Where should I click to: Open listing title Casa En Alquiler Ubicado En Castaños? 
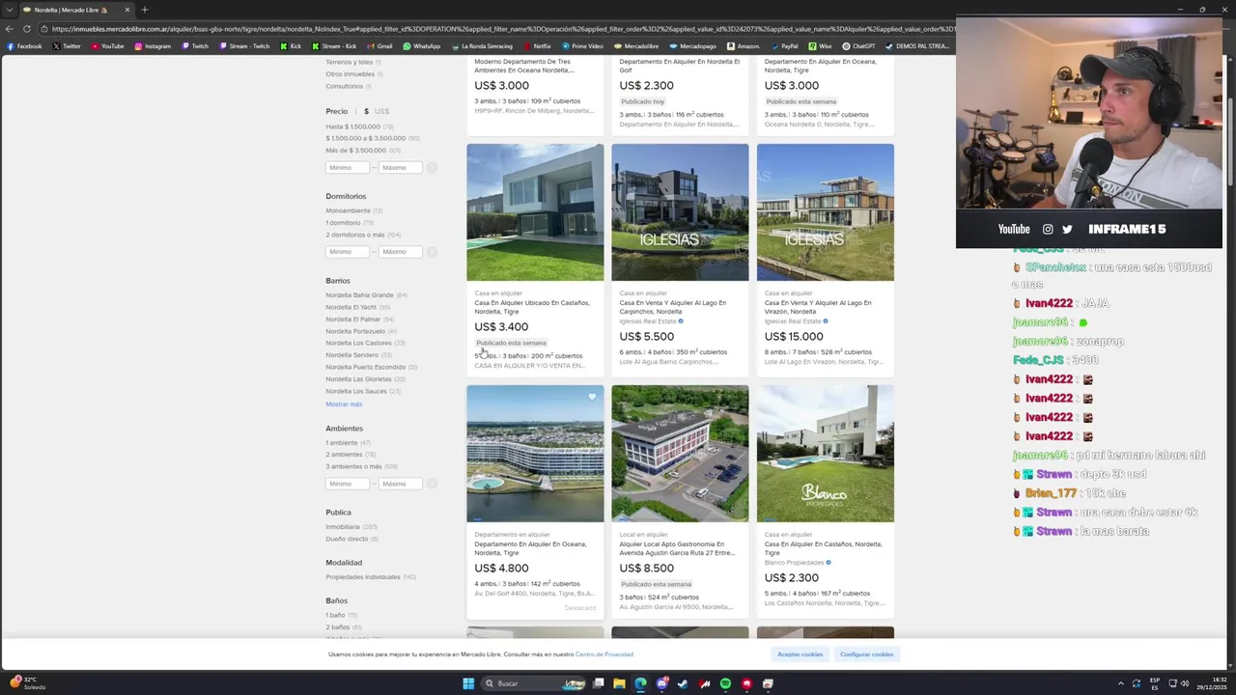(532, 307)
